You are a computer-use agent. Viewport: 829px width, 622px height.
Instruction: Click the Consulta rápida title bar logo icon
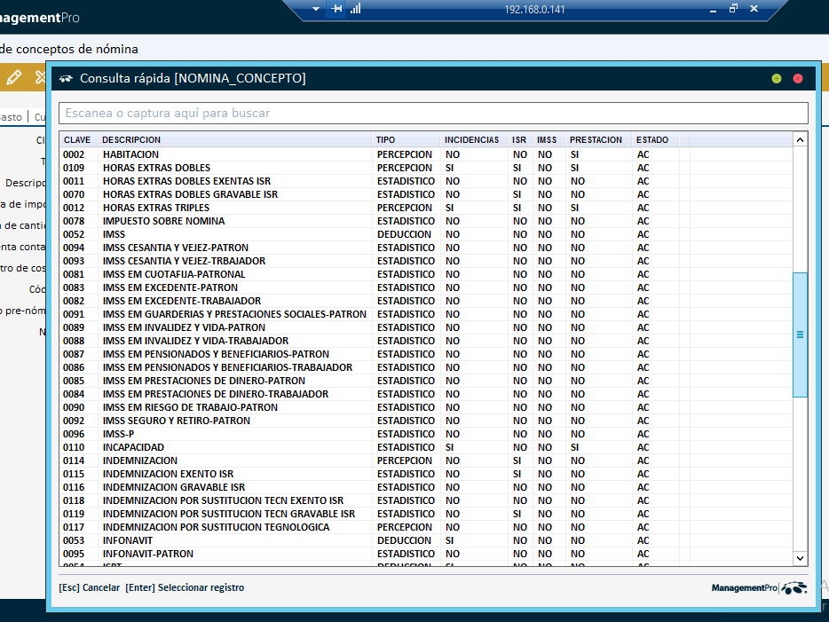66,79
